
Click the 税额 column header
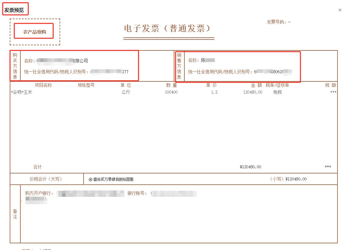pos(331,85)
